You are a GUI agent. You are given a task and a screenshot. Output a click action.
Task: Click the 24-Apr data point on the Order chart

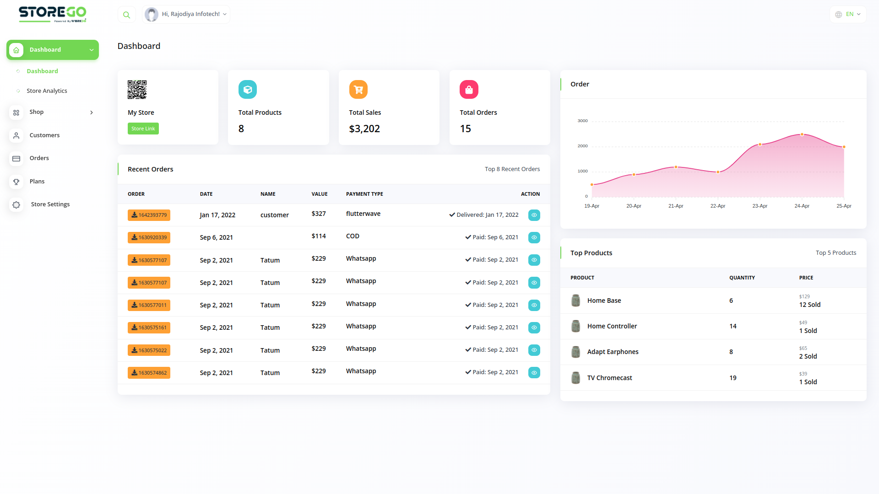(x=802, y=134)
